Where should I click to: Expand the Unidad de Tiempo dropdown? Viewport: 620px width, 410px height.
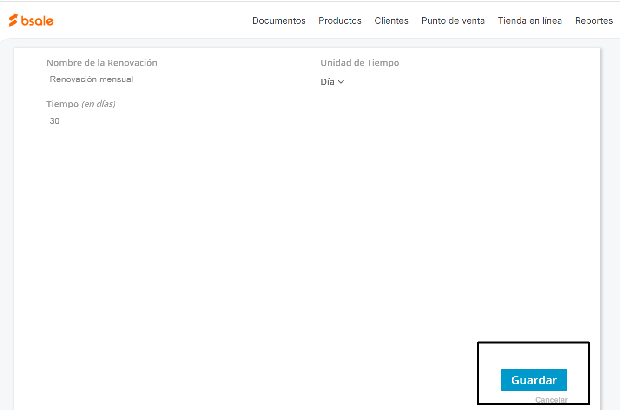click(x=332, y=82)
